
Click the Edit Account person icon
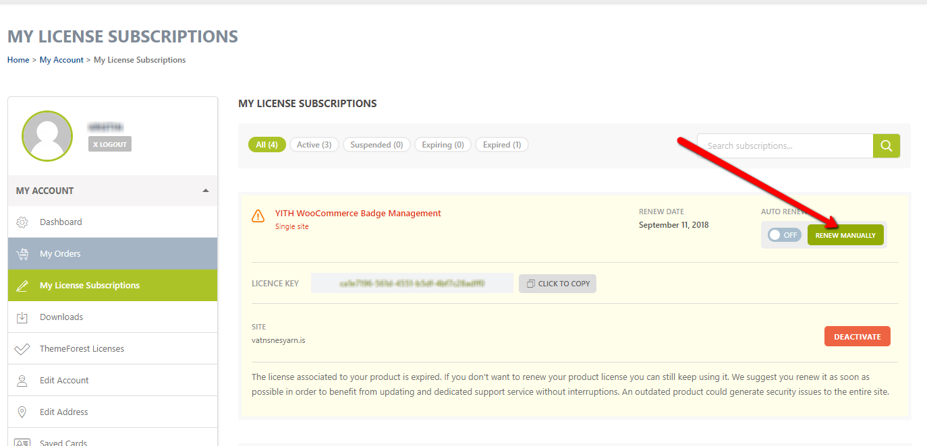tap(22, 381)
